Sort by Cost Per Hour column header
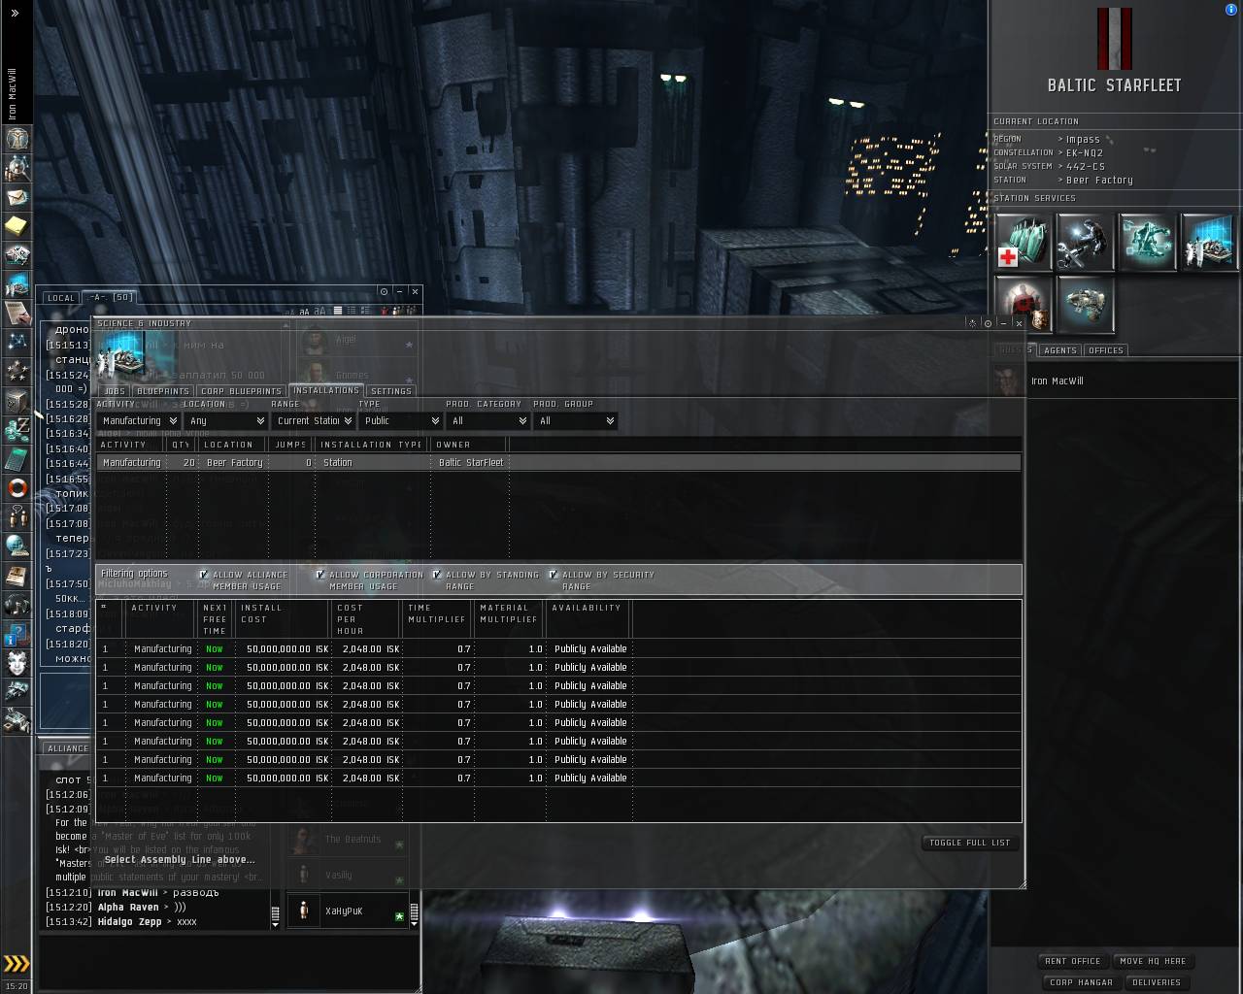1243x994 pixels. coord(365,618)
